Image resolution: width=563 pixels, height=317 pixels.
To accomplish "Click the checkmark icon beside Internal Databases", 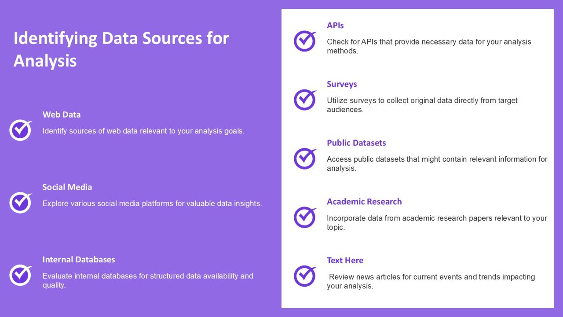I will click(21, 275).
